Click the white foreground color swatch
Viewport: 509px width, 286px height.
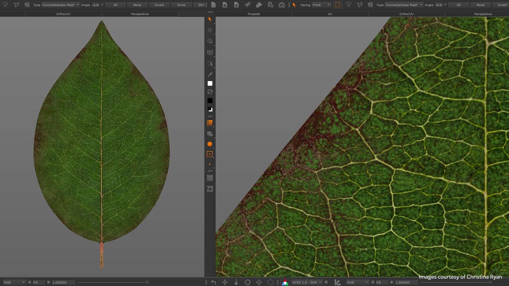[210, 83]
